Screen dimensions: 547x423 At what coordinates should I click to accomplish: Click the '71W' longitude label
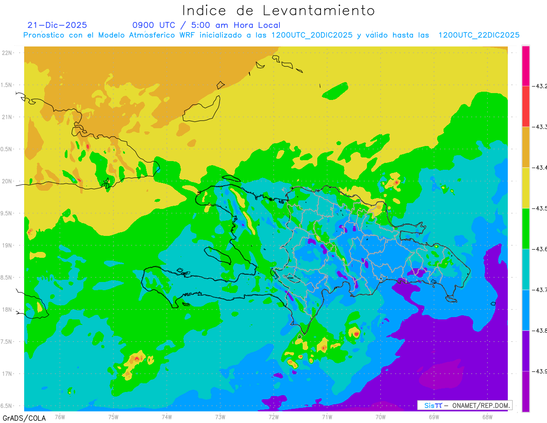327,417
